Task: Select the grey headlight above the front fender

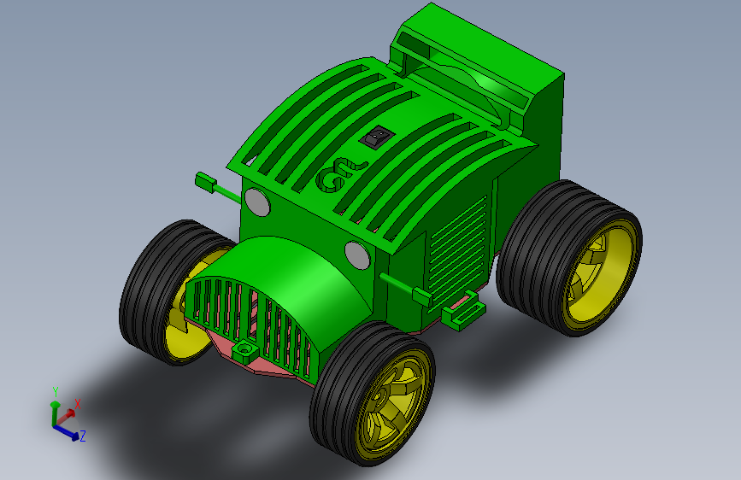Action: (x=357, y=255)
